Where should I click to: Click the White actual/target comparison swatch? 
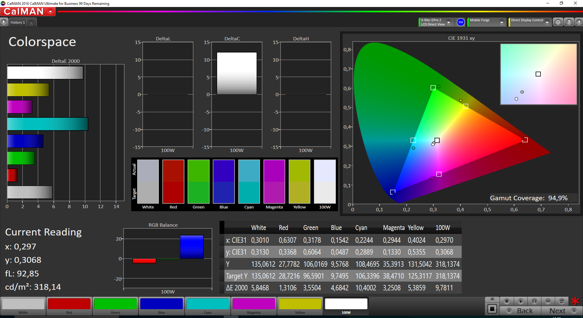tap(148, 181)
